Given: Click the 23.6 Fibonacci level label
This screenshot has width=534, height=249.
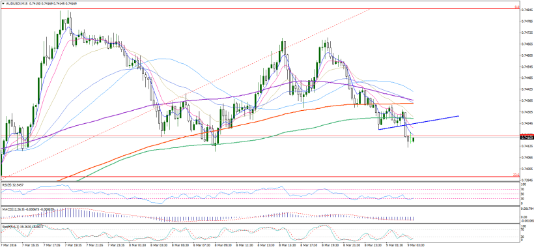Looking at the screenshot, I should [x=516, y=175].
